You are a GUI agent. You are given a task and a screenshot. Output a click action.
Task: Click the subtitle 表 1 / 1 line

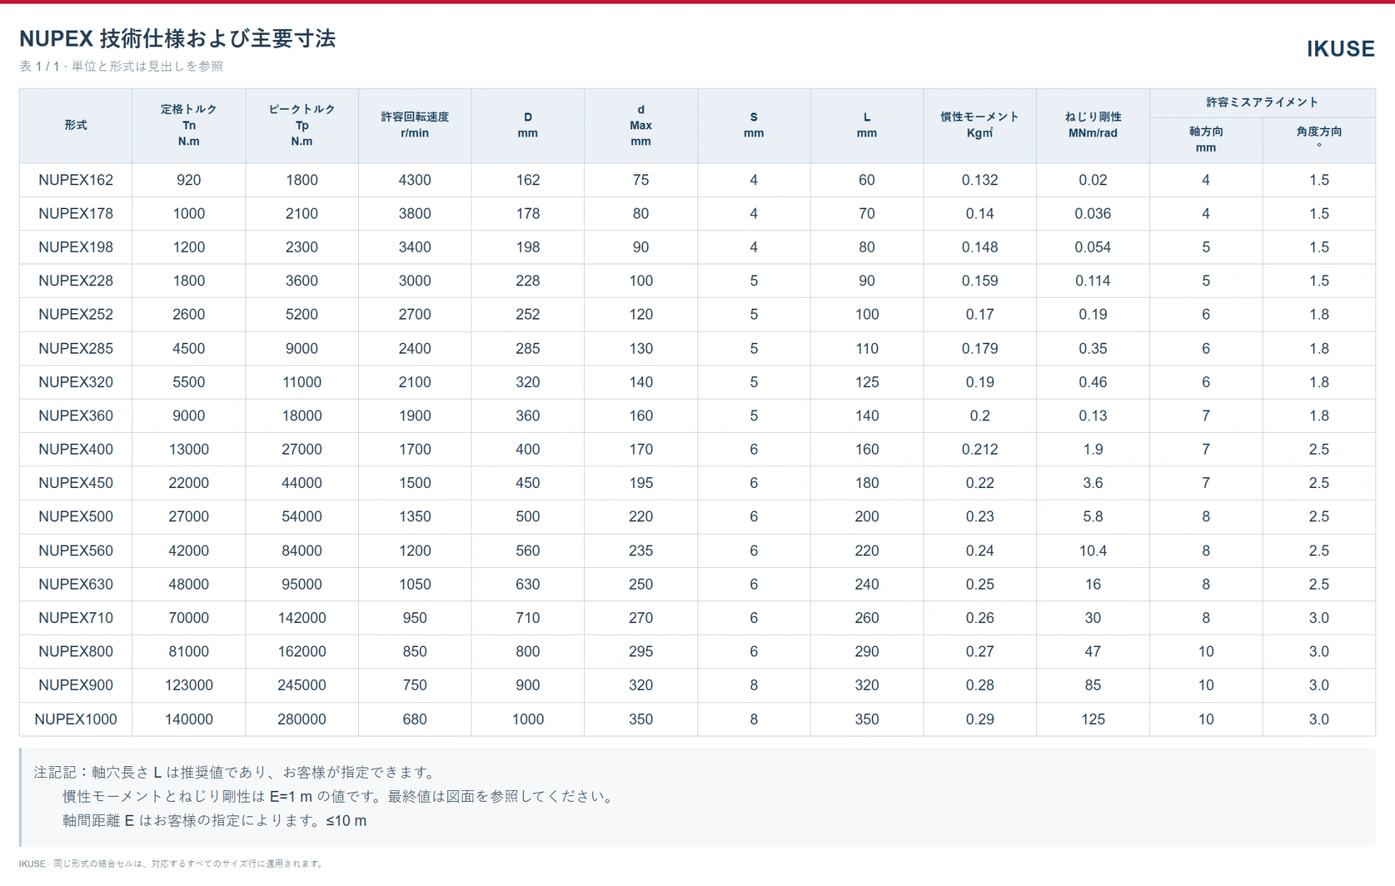point(121,66)
